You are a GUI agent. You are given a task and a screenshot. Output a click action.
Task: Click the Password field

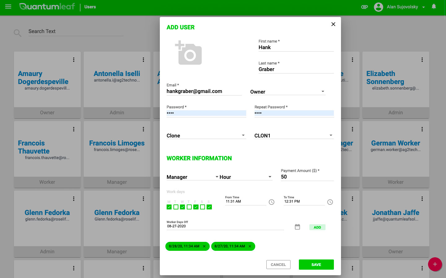[206, 113]
